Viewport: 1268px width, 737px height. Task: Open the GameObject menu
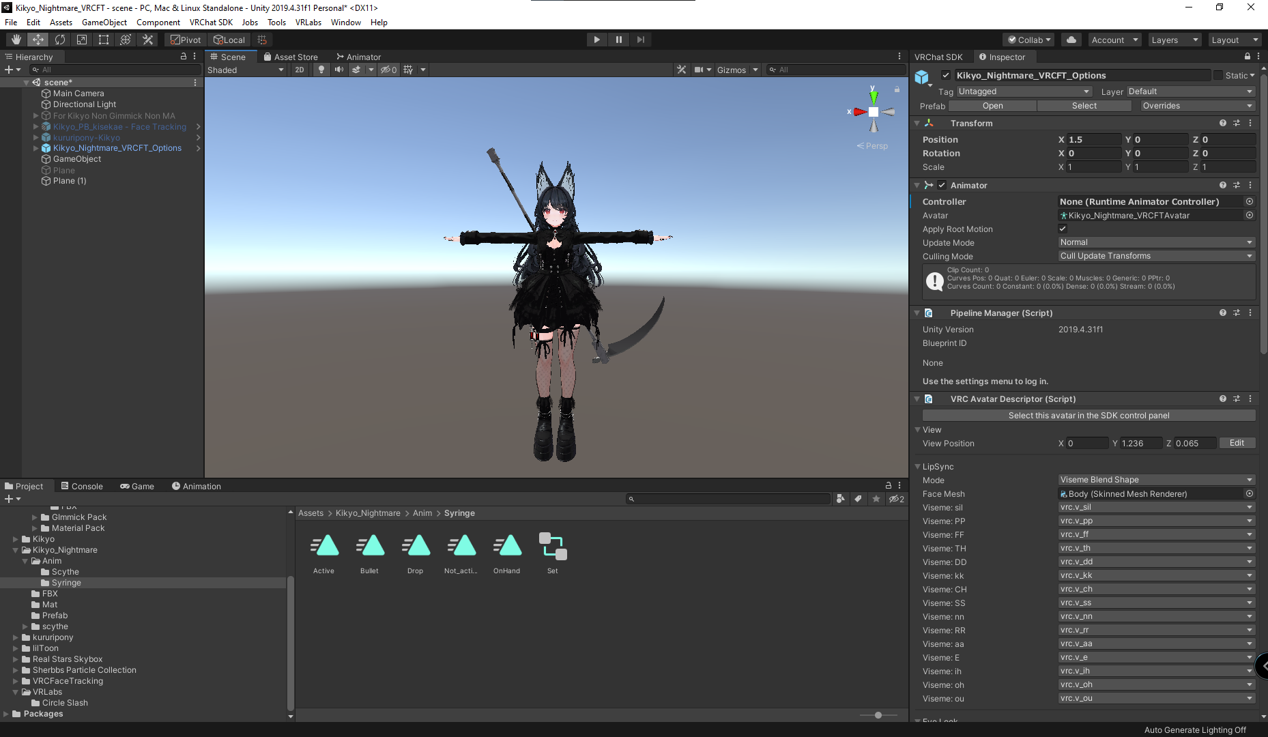(x=104, y=23)
